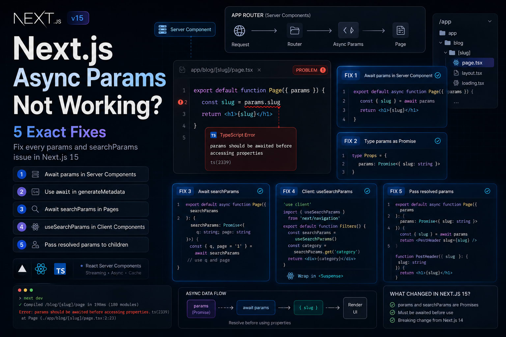Click the React icon beside Wrap in Suspense
This screenshot has height=337, width=506.
290,276
